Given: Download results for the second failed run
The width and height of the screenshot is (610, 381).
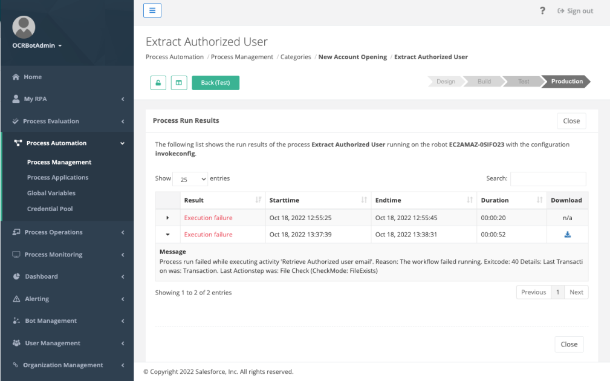Looking at the screenshot, I should pos(567,234).
